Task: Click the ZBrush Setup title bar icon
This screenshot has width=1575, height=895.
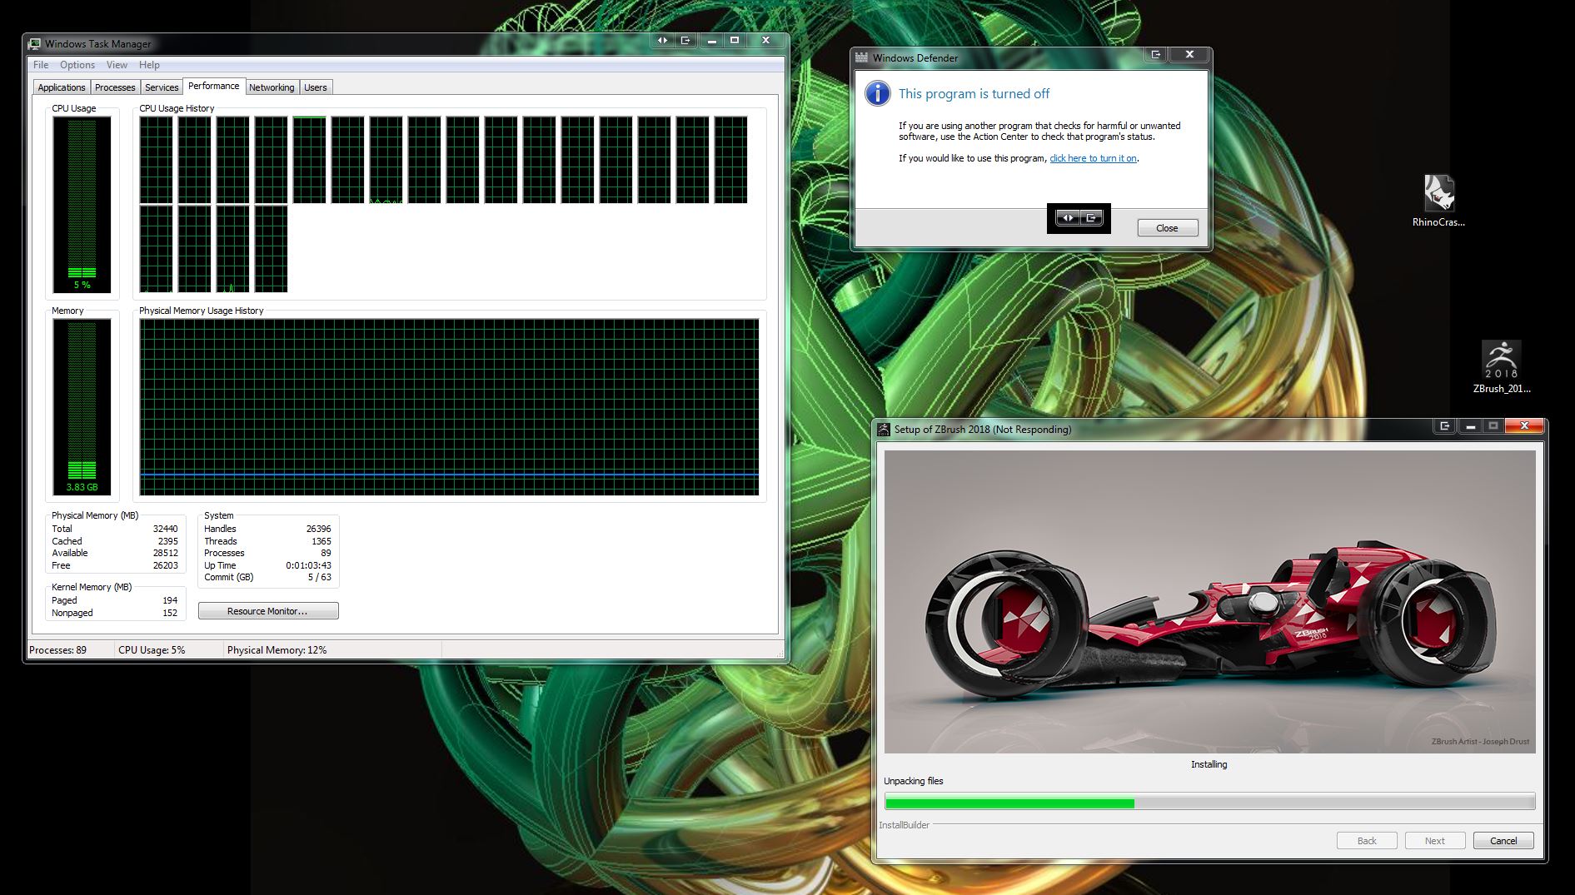Action: click(x=884, y=430)
